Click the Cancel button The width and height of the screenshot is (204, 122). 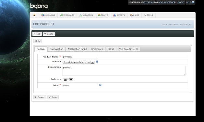(x=40, y=97)
